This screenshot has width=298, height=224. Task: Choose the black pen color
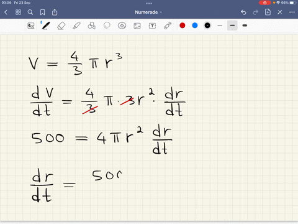207,26
